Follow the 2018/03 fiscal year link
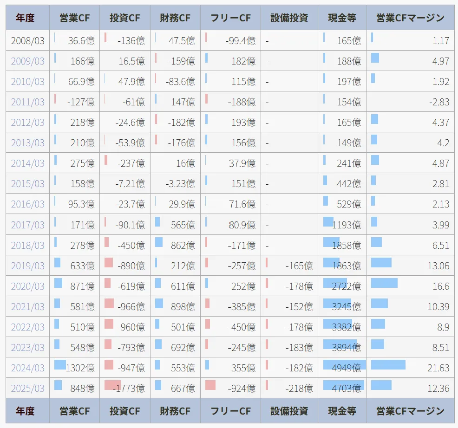Image resolution: width=458 pixels, height=428 pixels. 28,246
